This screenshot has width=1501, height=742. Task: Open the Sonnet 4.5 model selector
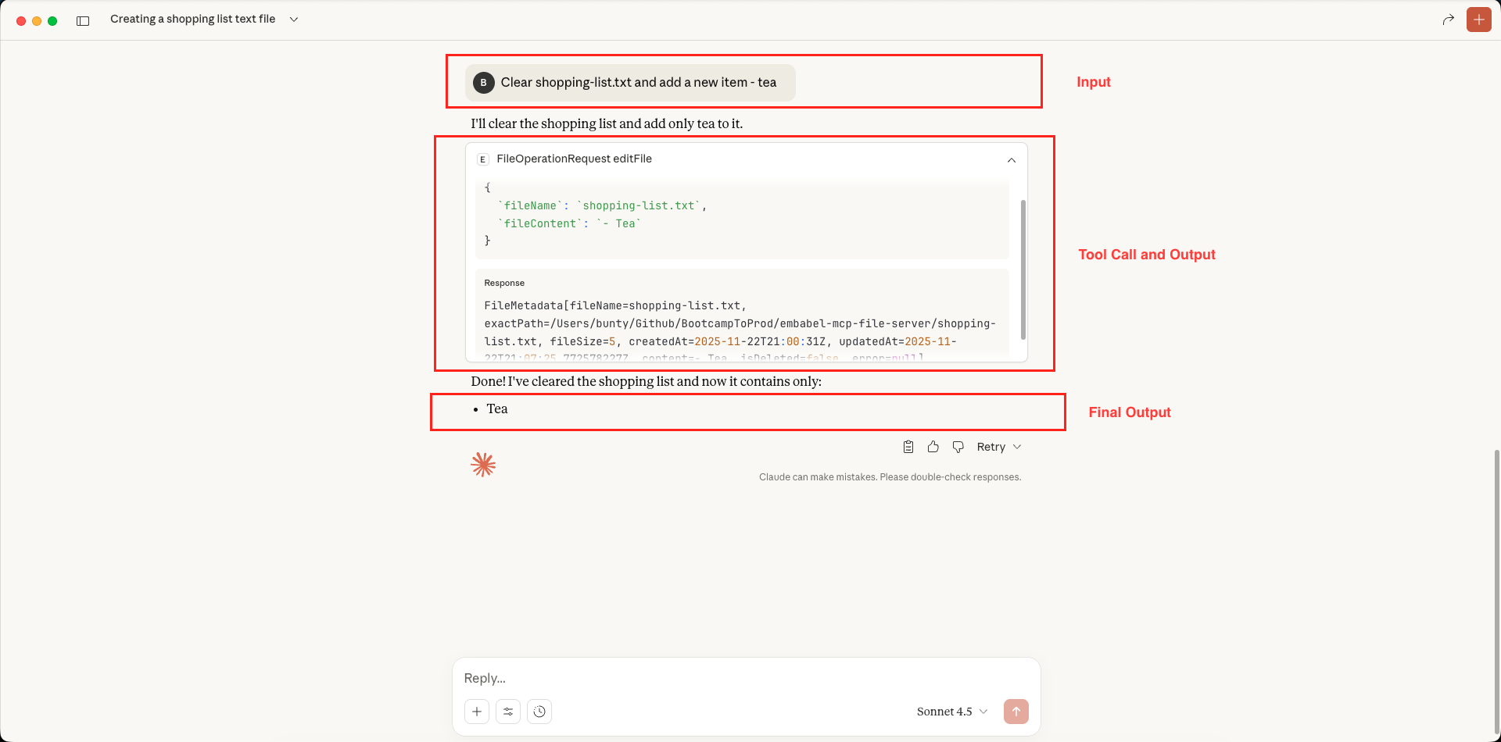(x=951, y=712)
